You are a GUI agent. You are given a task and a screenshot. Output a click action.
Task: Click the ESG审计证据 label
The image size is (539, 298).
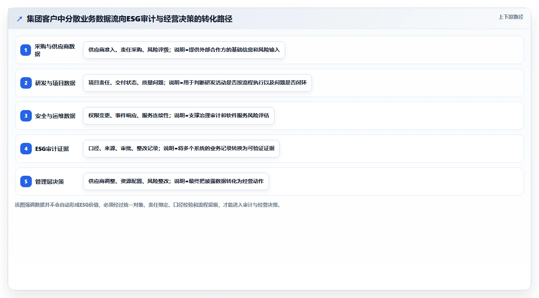[52, 149]
